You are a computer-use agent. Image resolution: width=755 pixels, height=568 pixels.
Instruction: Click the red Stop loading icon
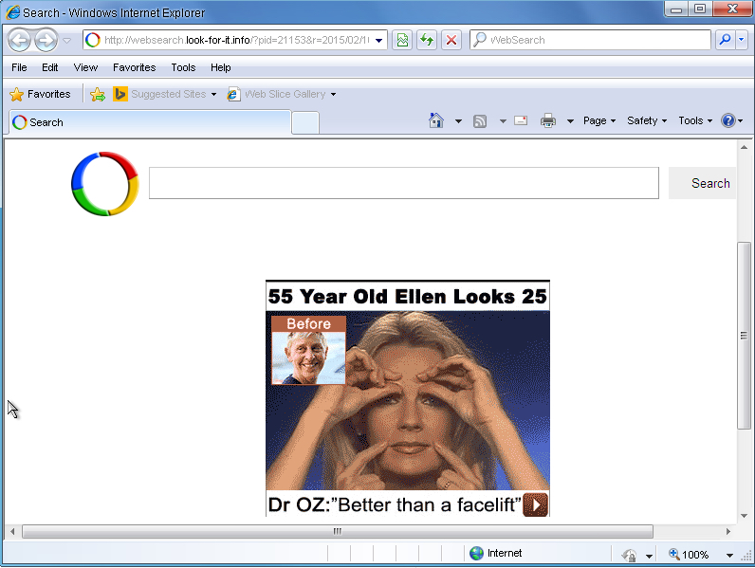(x=451, y=40)
